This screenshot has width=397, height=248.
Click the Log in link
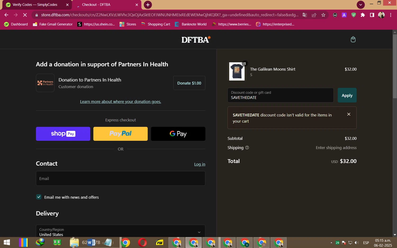(x=200, y=164)
